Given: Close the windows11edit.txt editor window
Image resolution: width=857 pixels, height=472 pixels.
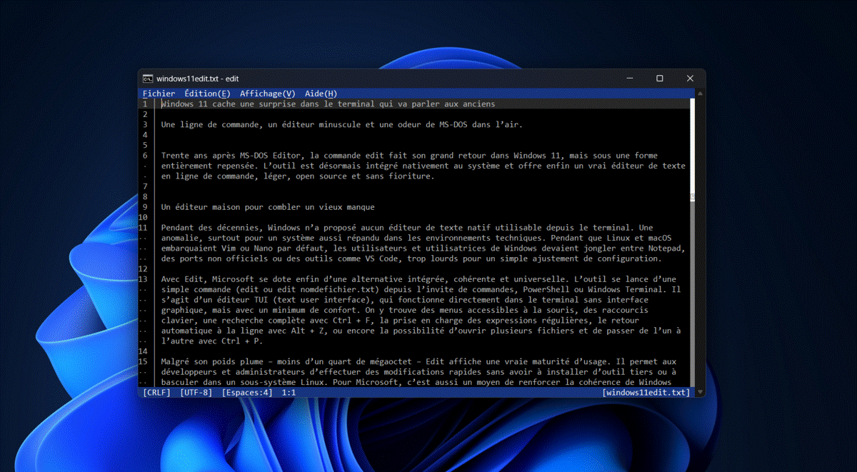Looking at the screenshot, I should [x=689, y=79].
